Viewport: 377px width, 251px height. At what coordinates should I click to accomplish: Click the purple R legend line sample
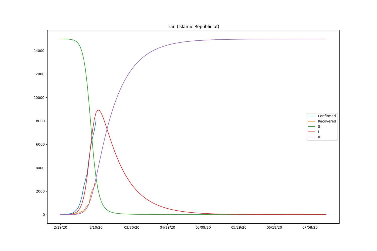point(311,137)
